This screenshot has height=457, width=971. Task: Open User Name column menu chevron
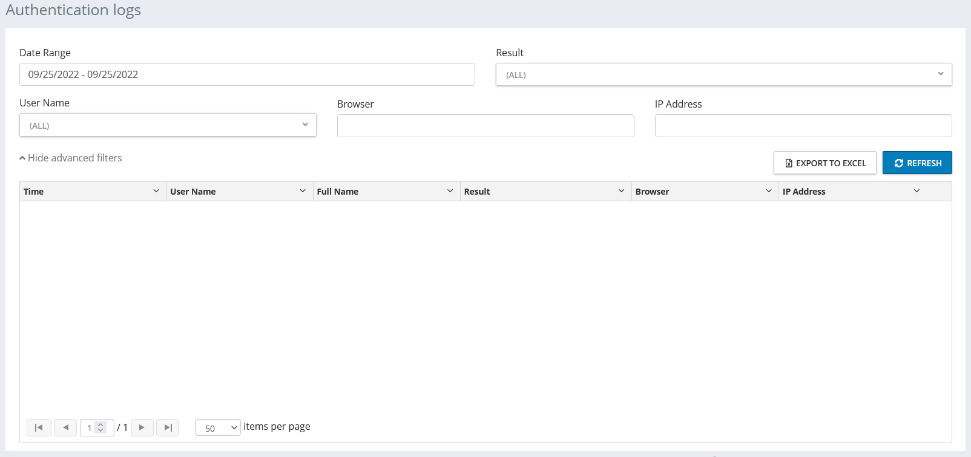pos(303,191)
